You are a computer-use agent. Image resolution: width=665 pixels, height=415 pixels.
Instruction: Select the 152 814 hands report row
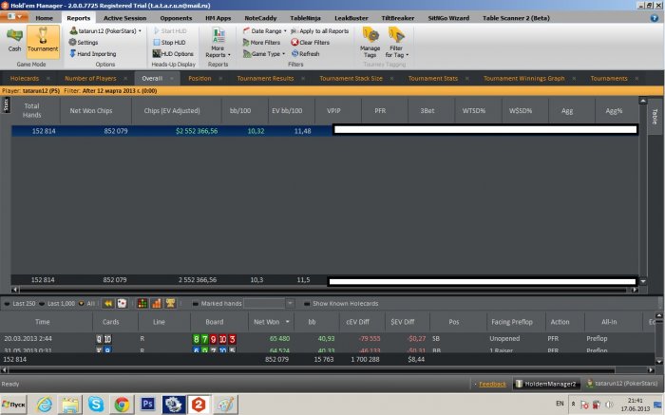click(x=325, y=131)
